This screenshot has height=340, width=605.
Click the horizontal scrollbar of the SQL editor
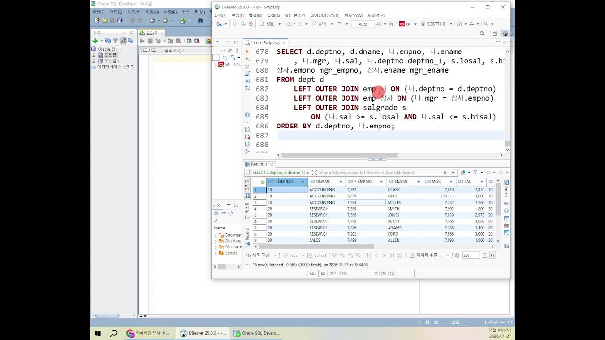(x=340, y=155)
